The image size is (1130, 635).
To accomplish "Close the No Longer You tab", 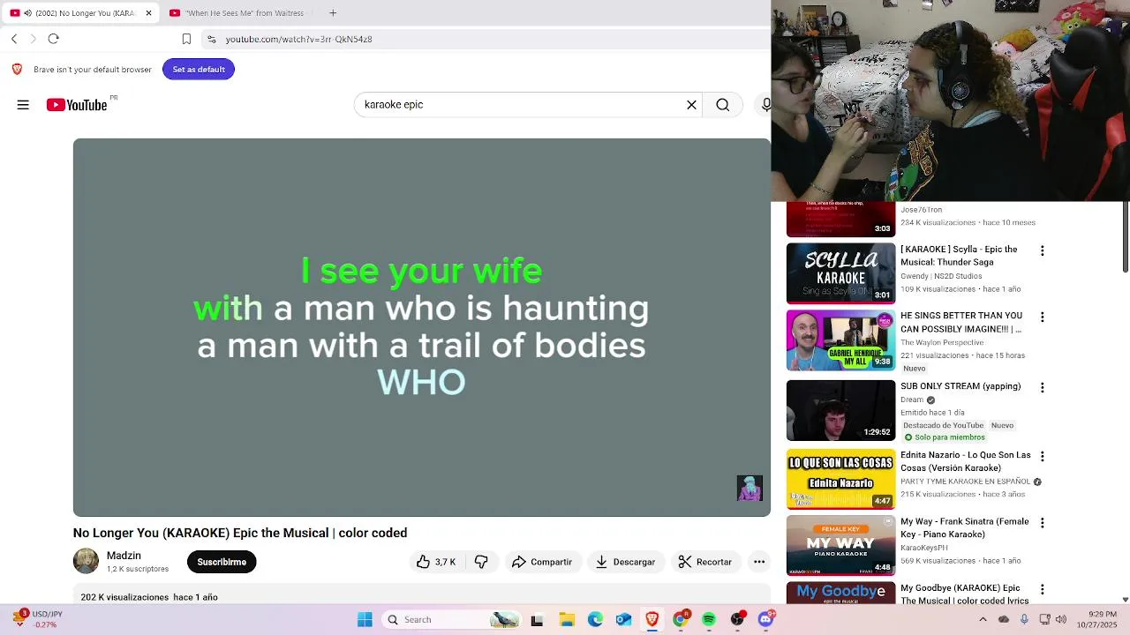I will coord(148,13).
